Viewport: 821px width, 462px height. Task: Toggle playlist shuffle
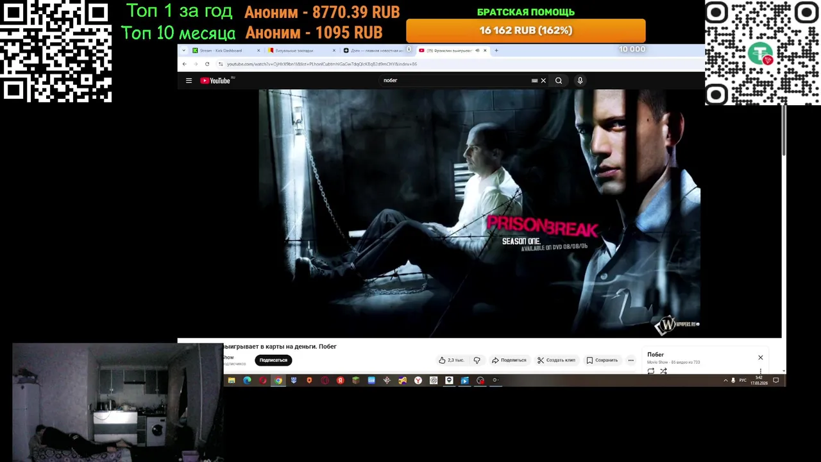663,371
